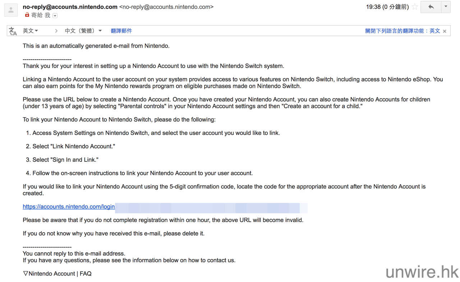Image resolution: width=460 pixels, height=282 pixels.
Task: Click 關閉下列語言的翻譯功能：英文 link
Action: (x=402, y=31)
